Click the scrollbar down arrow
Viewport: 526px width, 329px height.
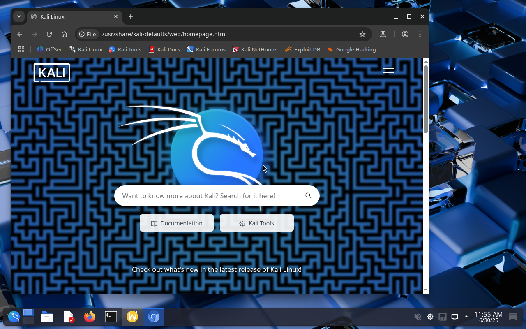(426, 290)
